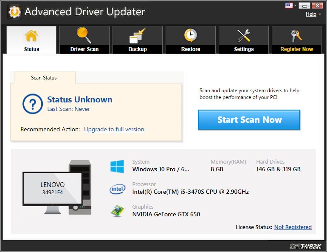The image size is (327, 252).
Task: Select the Scan Status panel tab
Action: [x=44, y=78]
